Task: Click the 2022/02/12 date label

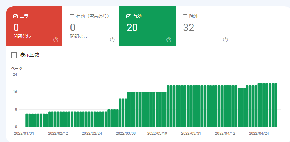Action: click(x=58, y=134)
